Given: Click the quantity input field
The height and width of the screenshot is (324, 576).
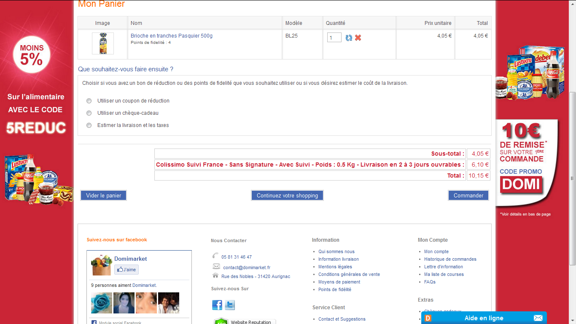Looking at the screenshot, I should [334, 38].
